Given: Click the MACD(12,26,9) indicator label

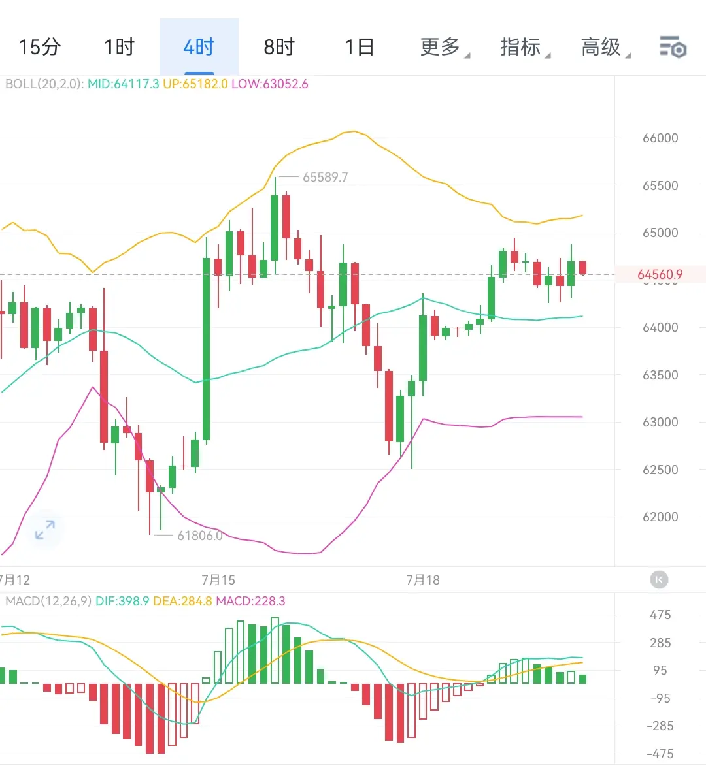Looking at the screenshot, I should click(48, 601).
